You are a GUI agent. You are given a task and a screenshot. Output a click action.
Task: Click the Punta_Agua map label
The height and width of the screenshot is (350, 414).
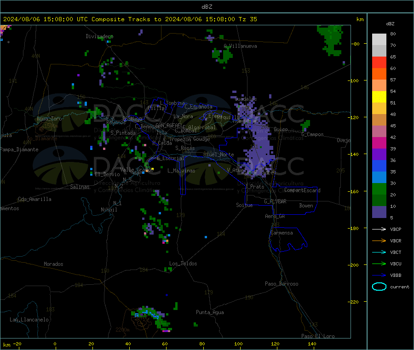click(x=210, y=313)
